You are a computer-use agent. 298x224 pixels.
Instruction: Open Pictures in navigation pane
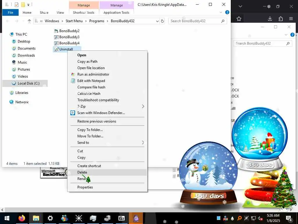[x=24, y=69]
